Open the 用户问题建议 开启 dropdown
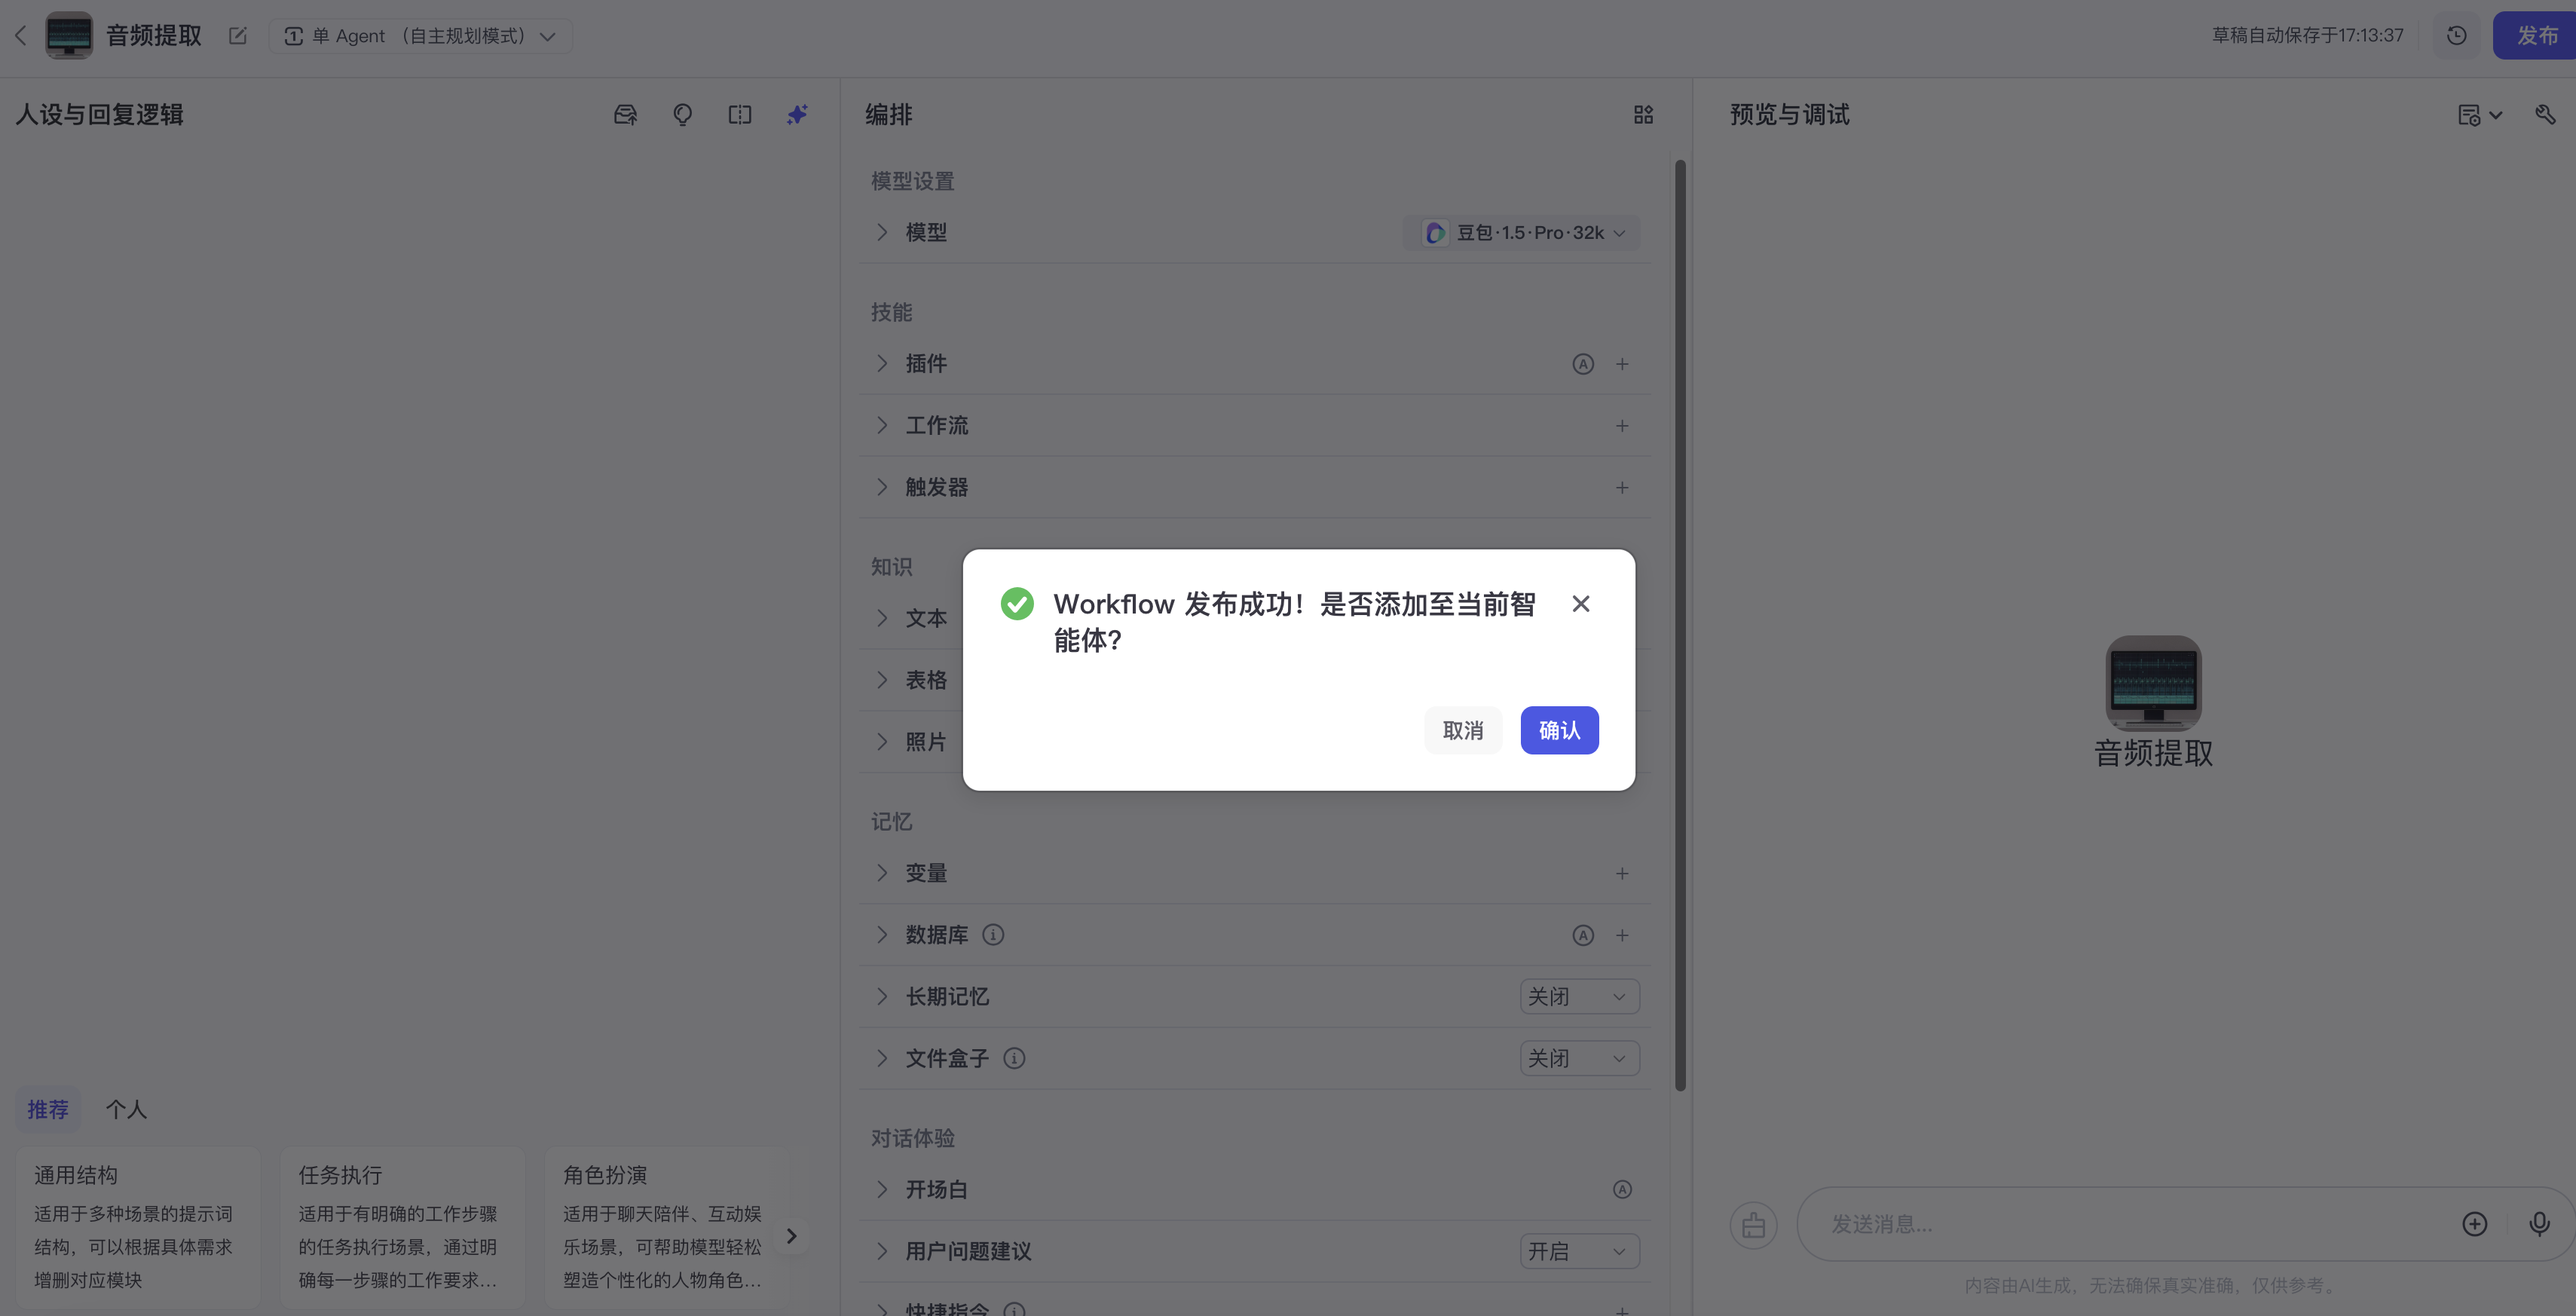Screen dimensions: 2576x1316 click(1579, 1252)
